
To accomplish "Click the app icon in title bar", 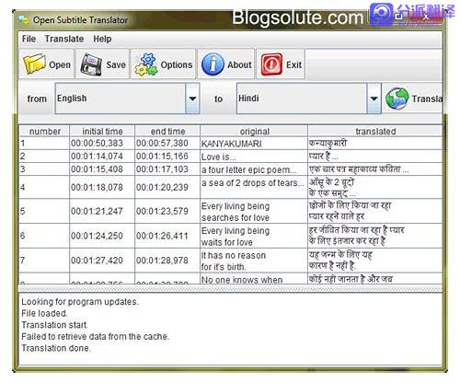I will click(23, 20).
